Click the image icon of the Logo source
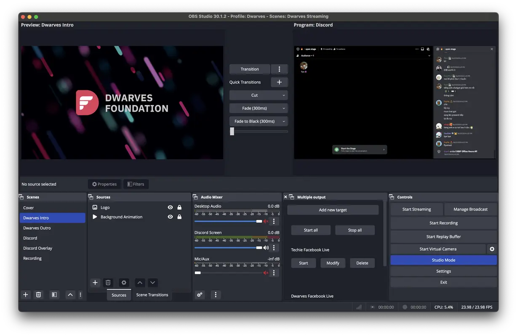This screenshot has width=517, height=336. click(x=95, y=207)
